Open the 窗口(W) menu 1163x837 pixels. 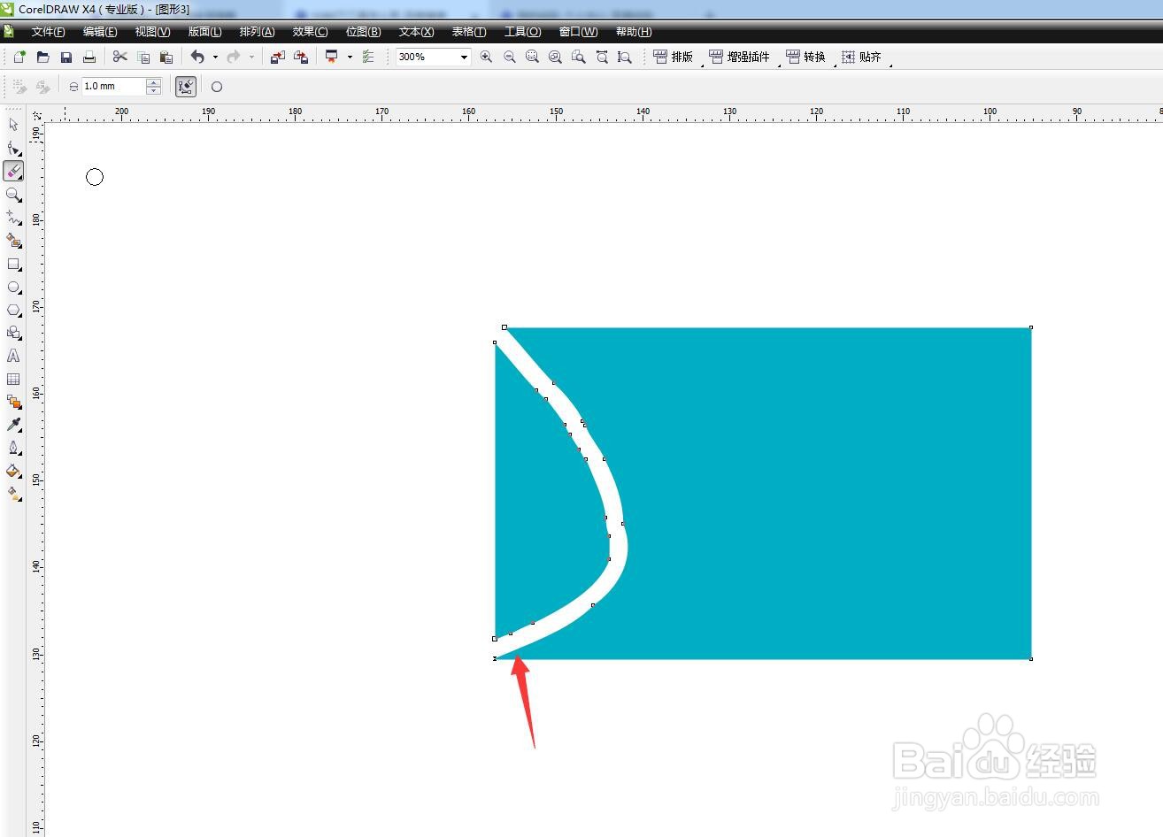point(578,32)
